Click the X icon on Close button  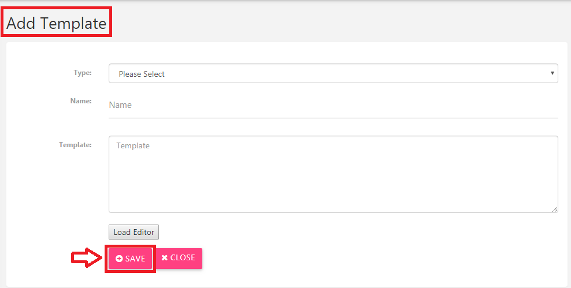165,257
